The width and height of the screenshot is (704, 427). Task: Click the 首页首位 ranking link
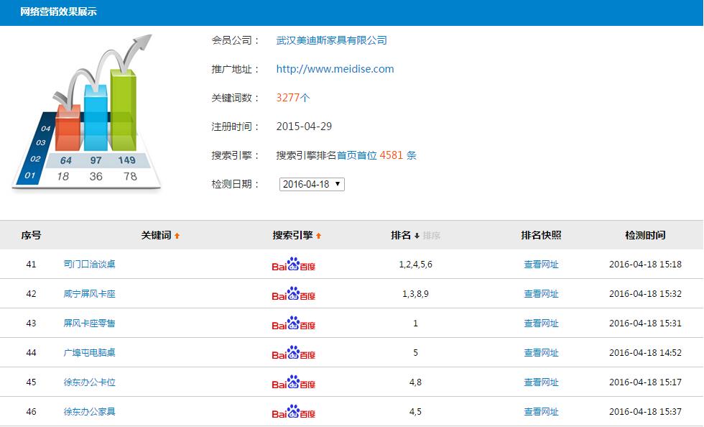pyautogui.click(x=357, y=155)
